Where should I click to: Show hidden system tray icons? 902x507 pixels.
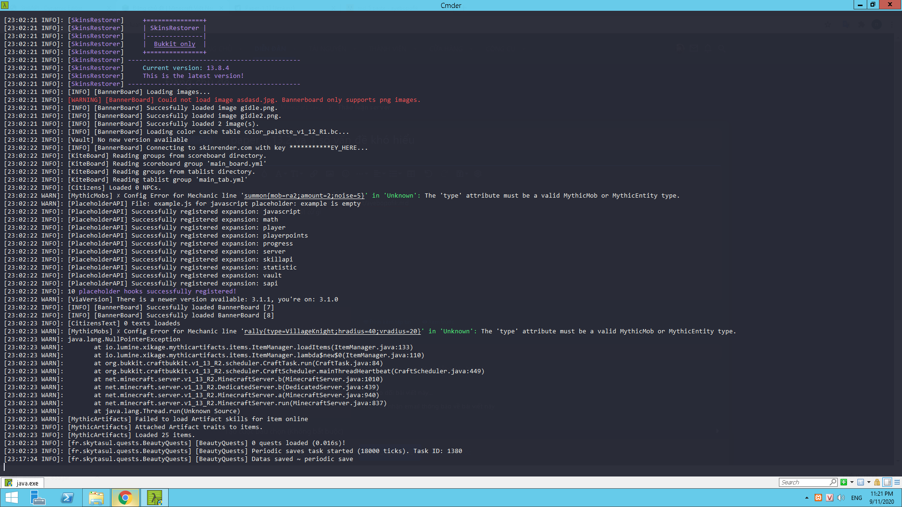tap(807, 498)
